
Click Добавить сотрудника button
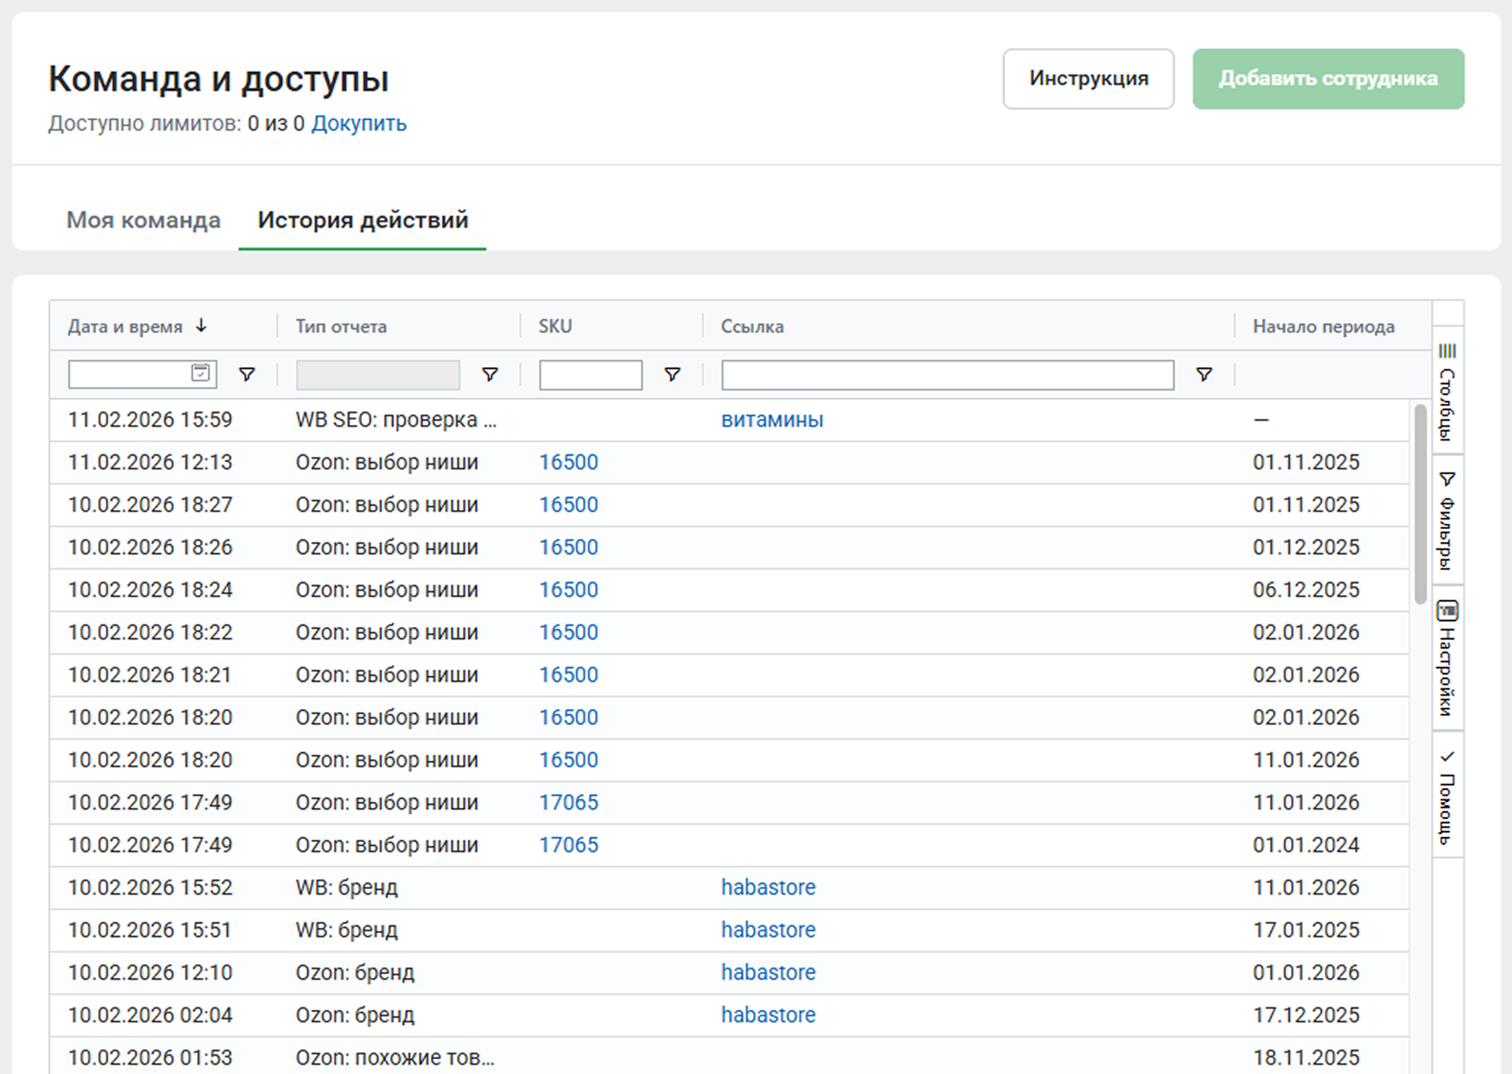1327,79
